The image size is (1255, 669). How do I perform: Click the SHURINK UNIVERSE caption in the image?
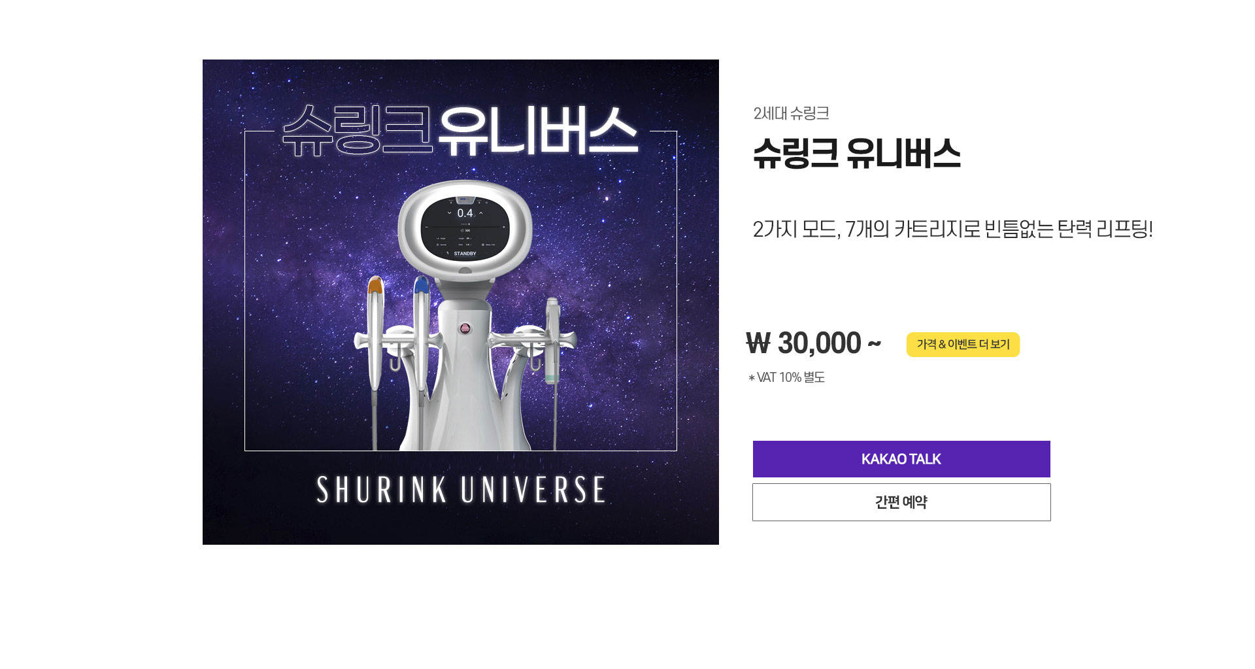point(461,490)
